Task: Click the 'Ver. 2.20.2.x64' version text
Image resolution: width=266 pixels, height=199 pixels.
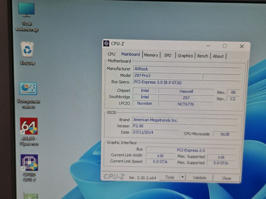Action: (142, 178)
